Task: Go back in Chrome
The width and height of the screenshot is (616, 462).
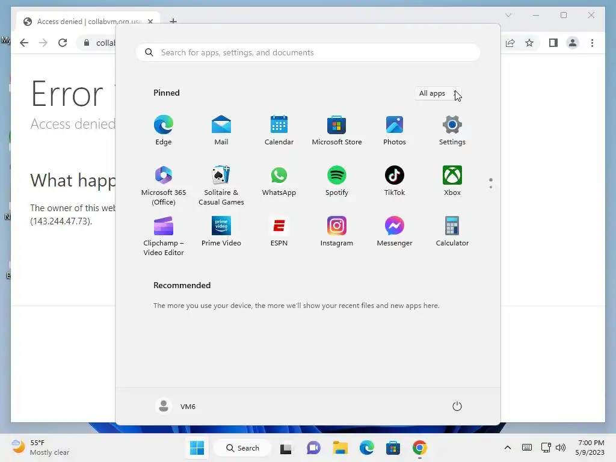Action: point(24,43)
